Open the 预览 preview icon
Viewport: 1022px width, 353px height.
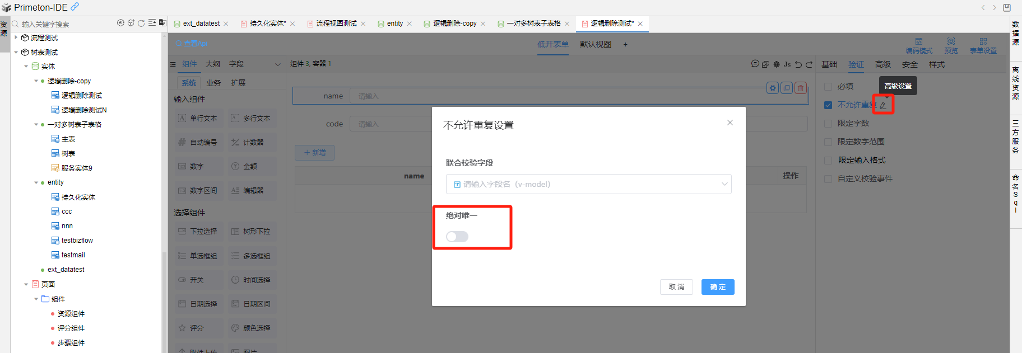click(951, 45)
